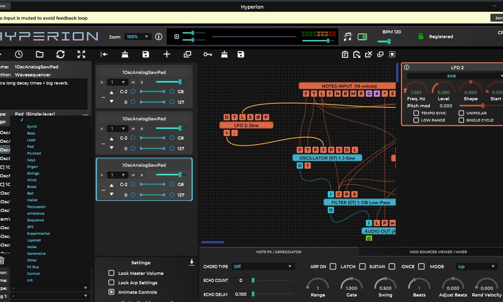Choose Synth from the category list
Image resolution: width=503 pixels, height=302 pixels.
click(32, 127)
